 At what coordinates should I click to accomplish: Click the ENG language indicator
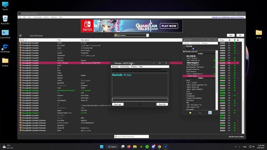(245, 147)
